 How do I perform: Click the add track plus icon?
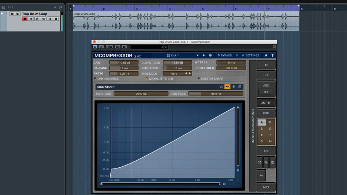55,7
